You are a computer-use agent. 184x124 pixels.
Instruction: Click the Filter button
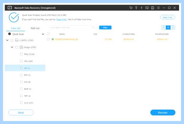point(105,28)
